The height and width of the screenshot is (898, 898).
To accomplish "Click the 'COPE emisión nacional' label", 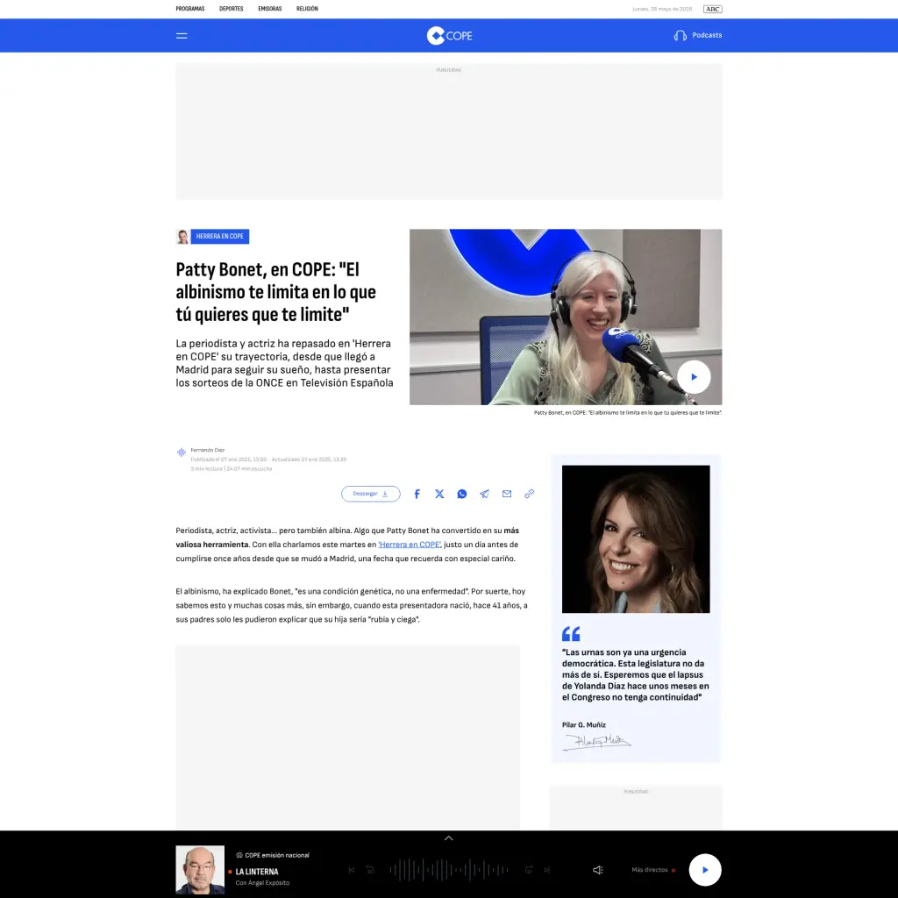I will click(277, 855).
